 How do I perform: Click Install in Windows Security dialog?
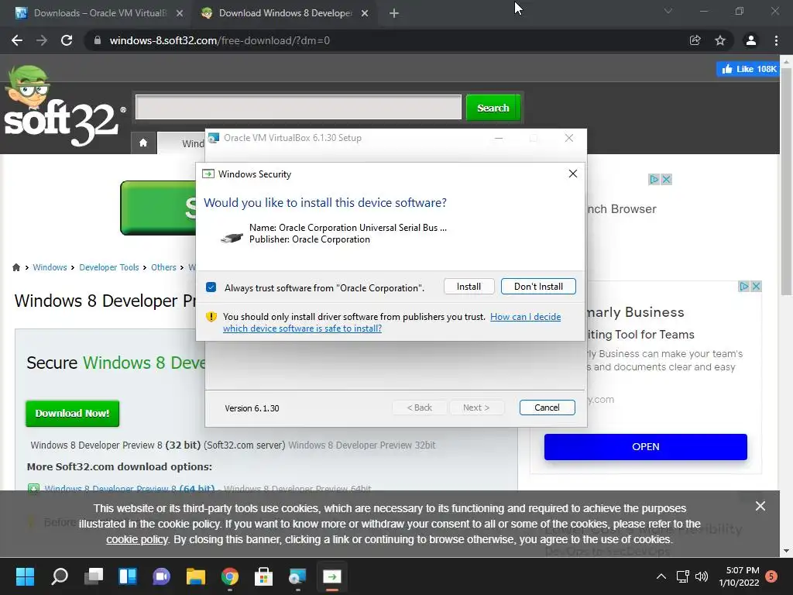pos(469,287)
